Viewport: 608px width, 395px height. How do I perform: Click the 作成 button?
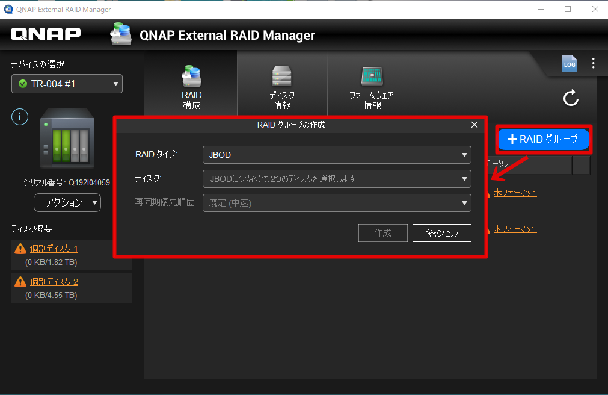click(x=382, y=232)
